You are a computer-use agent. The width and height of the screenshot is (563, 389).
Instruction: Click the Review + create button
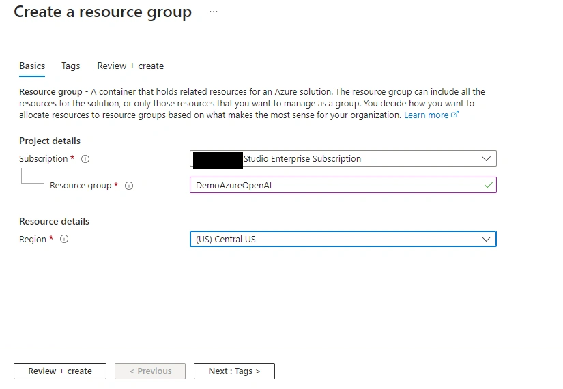coord(60,371)
